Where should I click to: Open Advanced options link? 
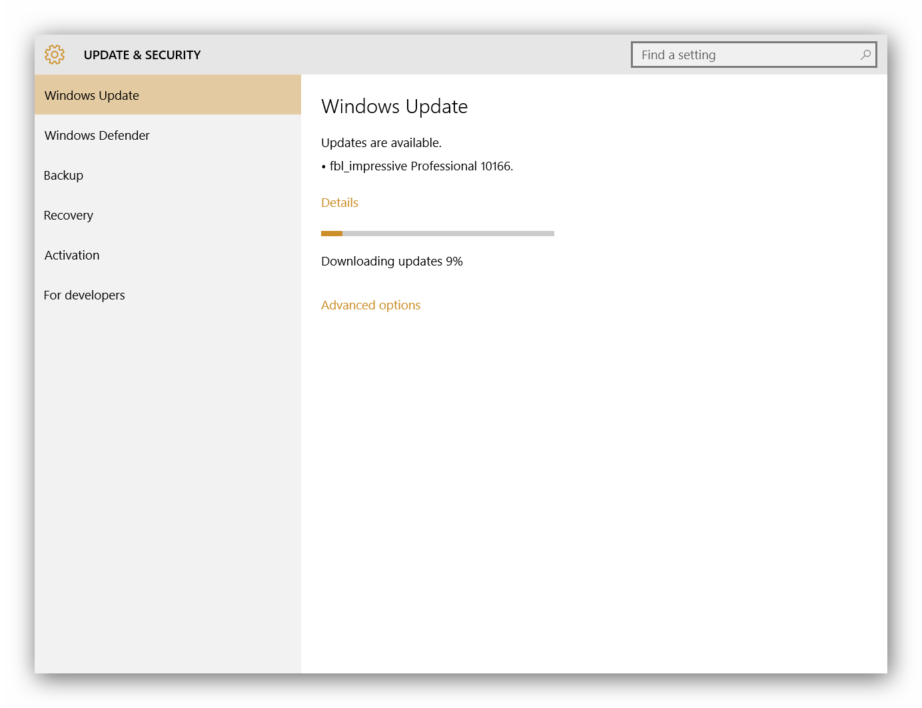pos(371,305)
